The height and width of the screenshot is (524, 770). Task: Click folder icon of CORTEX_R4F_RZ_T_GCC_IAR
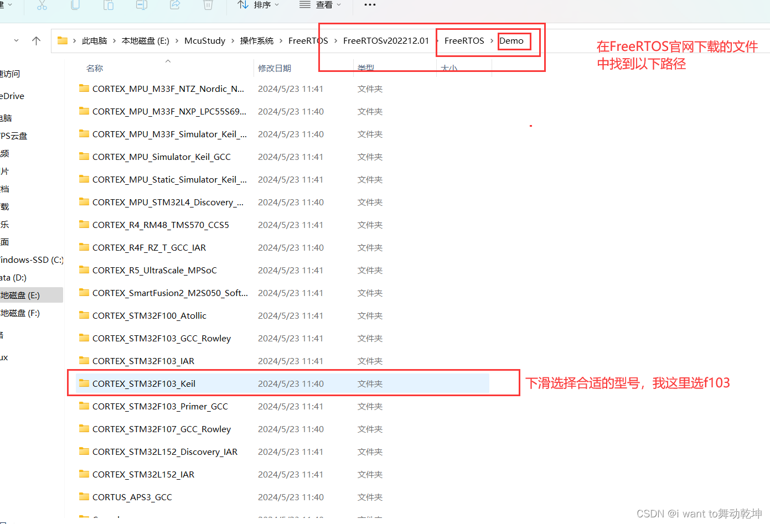(x=84, y=247)
